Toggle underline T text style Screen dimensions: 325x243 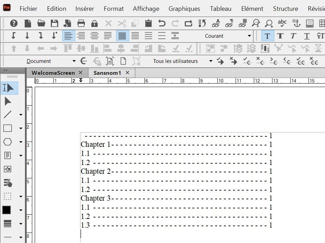[307, 36]
